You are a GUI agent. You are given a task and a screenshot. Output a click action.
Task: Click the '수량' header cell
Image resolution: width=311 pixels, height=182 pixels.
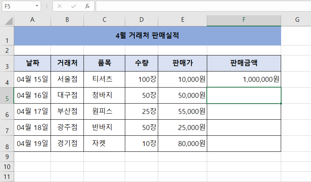click(141, 63)
